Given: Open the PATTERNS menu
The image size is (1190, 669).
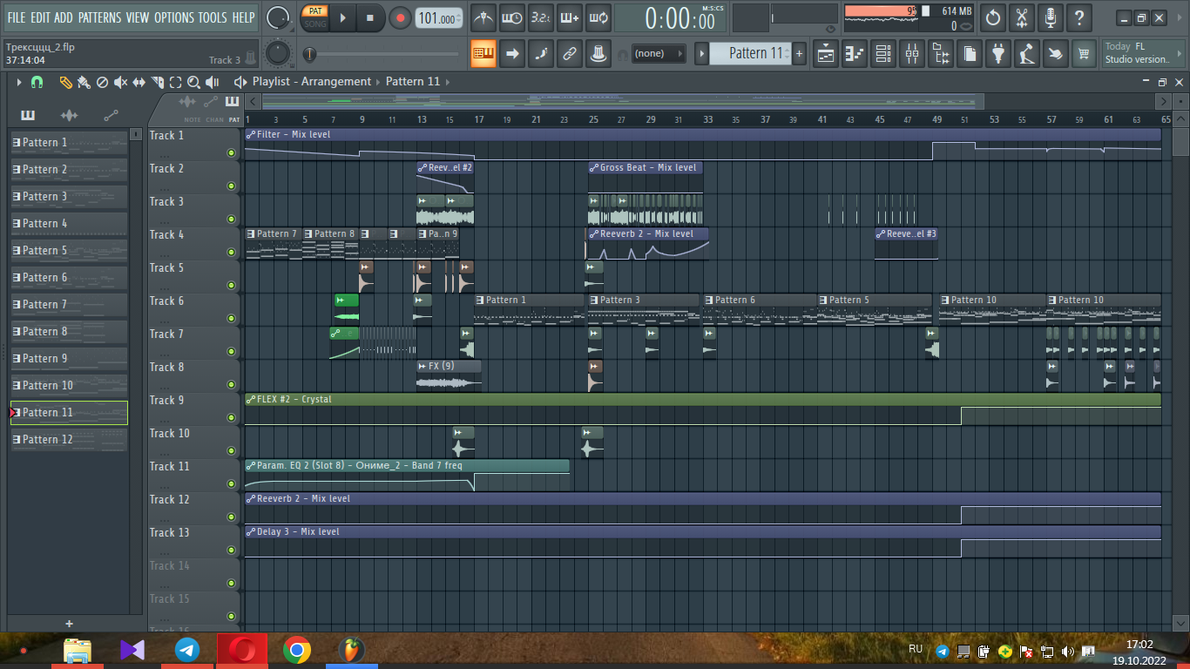Looking at the screenshot, I should click(x=99, y=17).
